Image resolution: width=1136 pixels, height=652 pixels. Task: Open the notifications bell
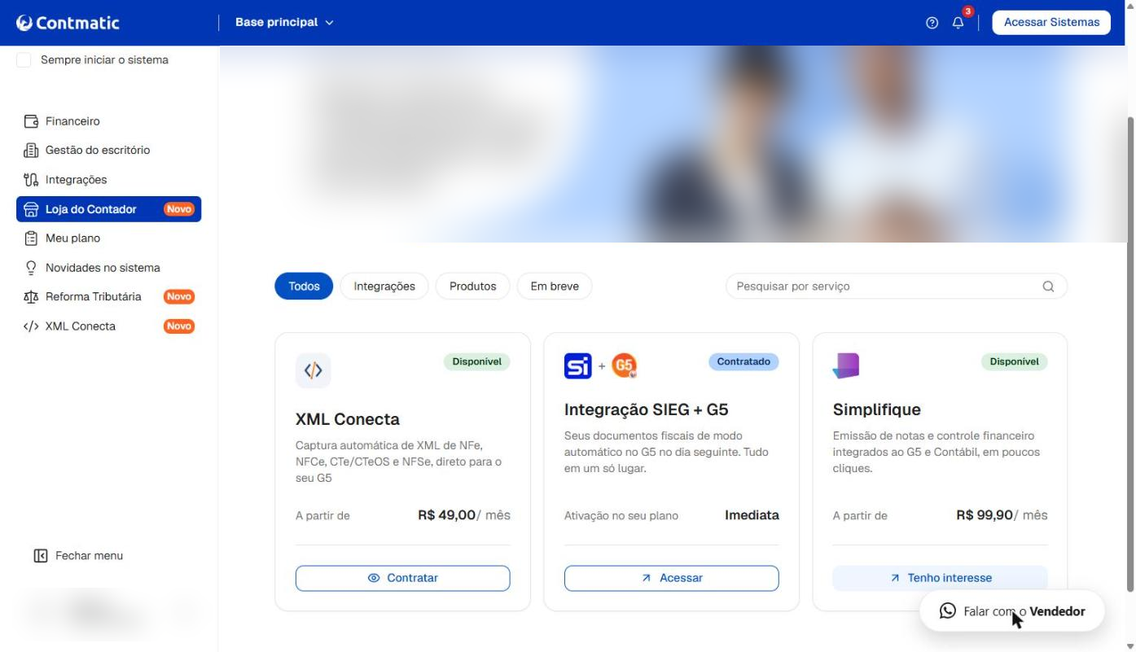tap(958, 23)
